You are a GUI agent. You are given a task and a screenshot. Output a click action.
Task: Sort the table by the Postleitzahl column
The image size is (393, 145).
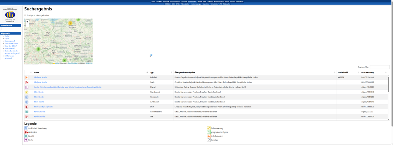[348, 72]
